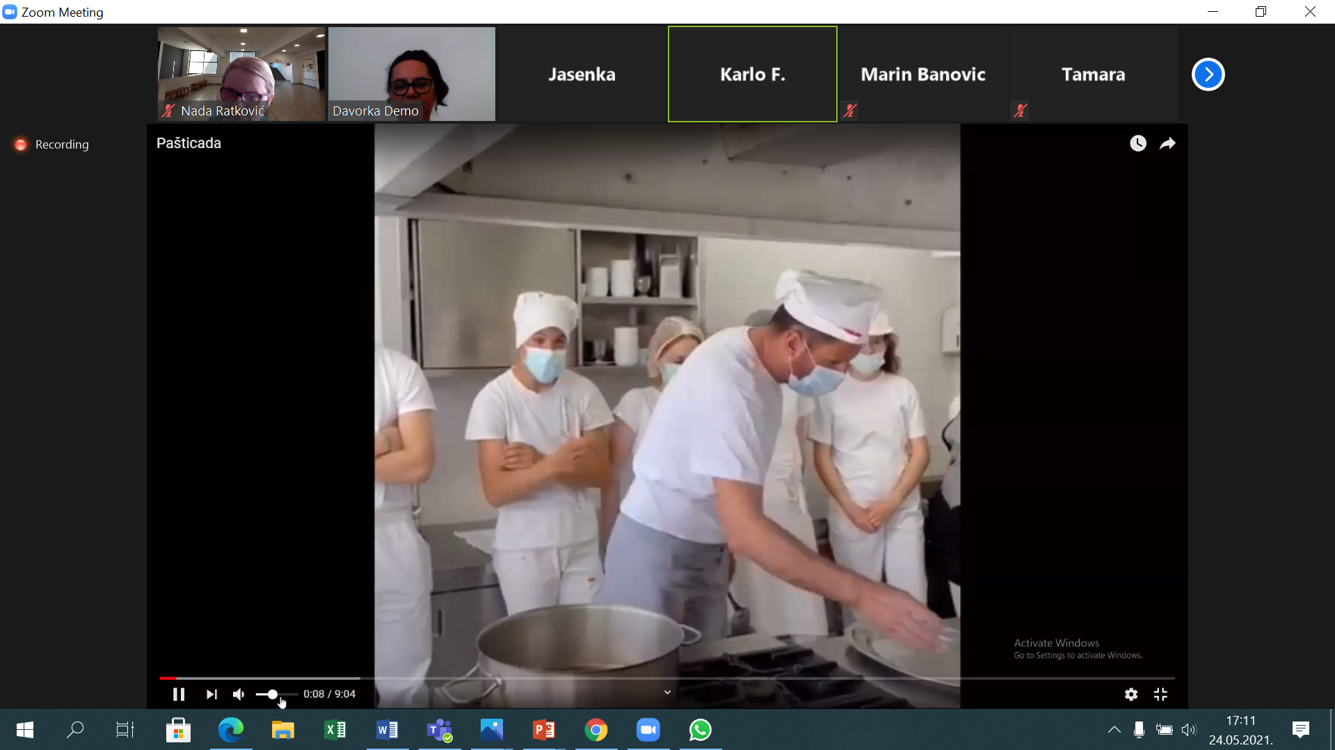Switch to Google Chrome on taskbar

click(595, 730)
